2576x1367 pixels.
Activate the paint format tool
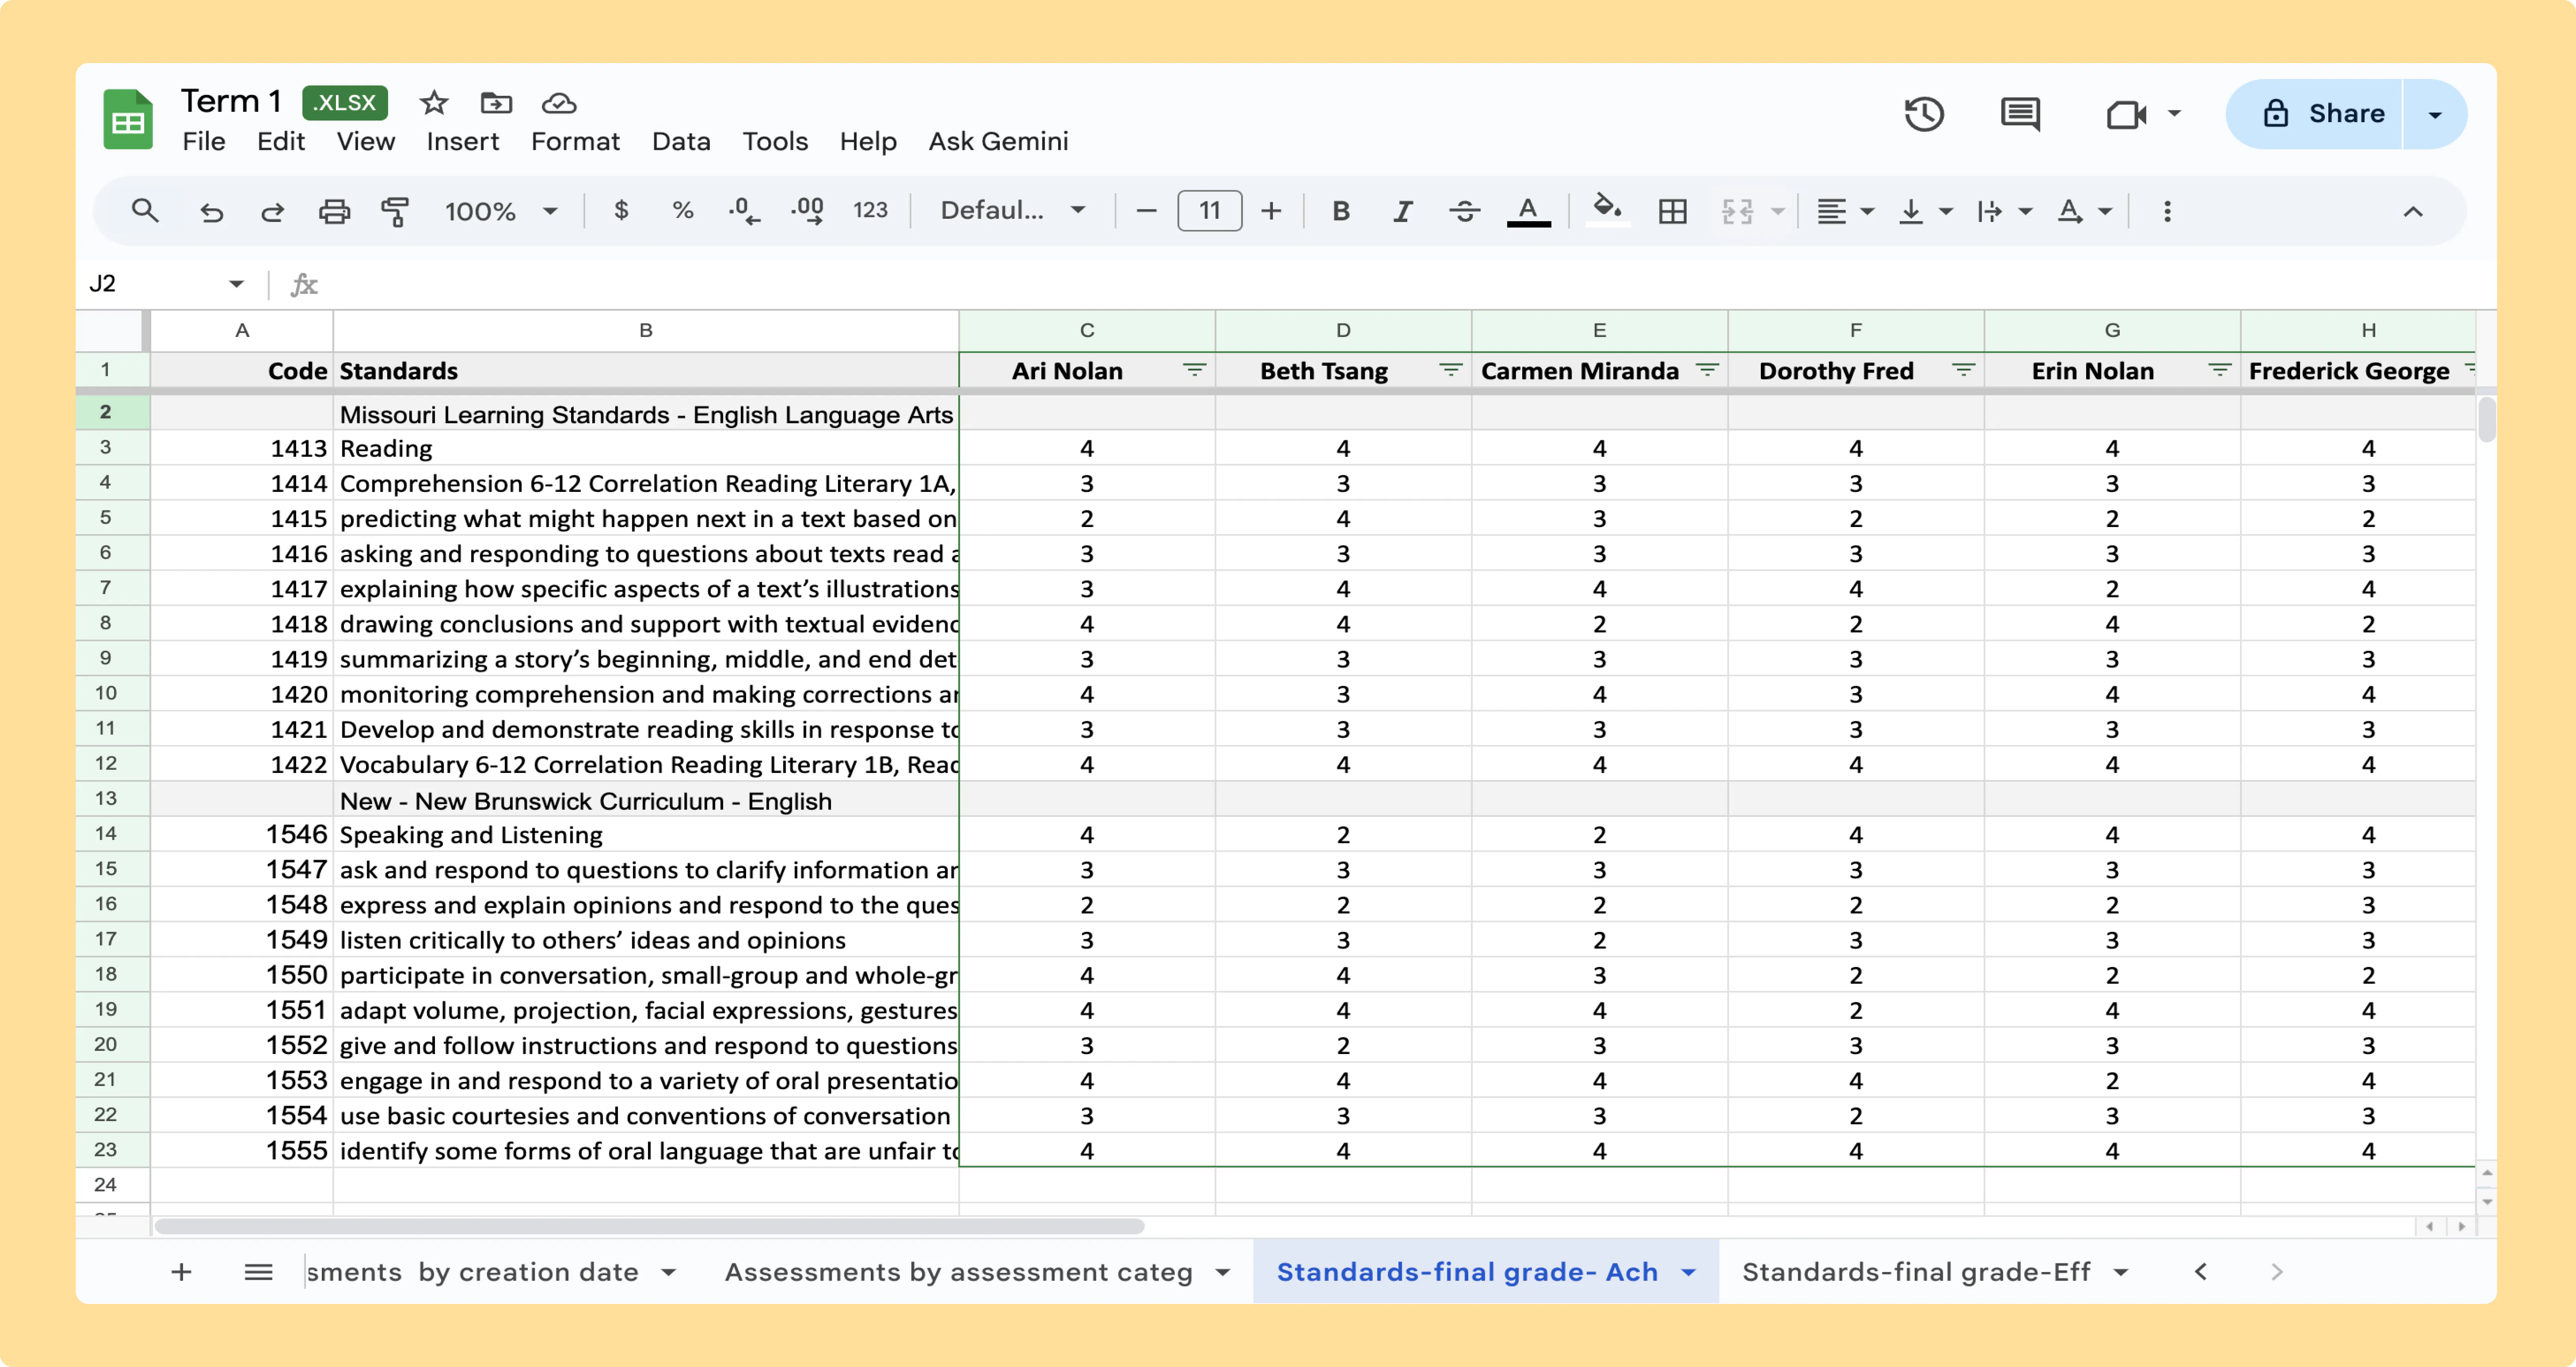click(395, 212)
